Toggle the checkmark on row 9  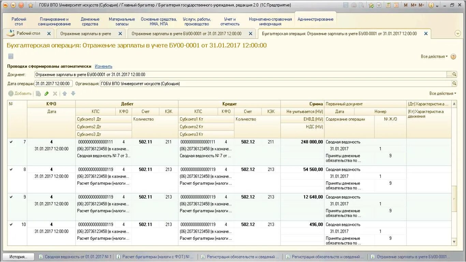tap(11, 197)
